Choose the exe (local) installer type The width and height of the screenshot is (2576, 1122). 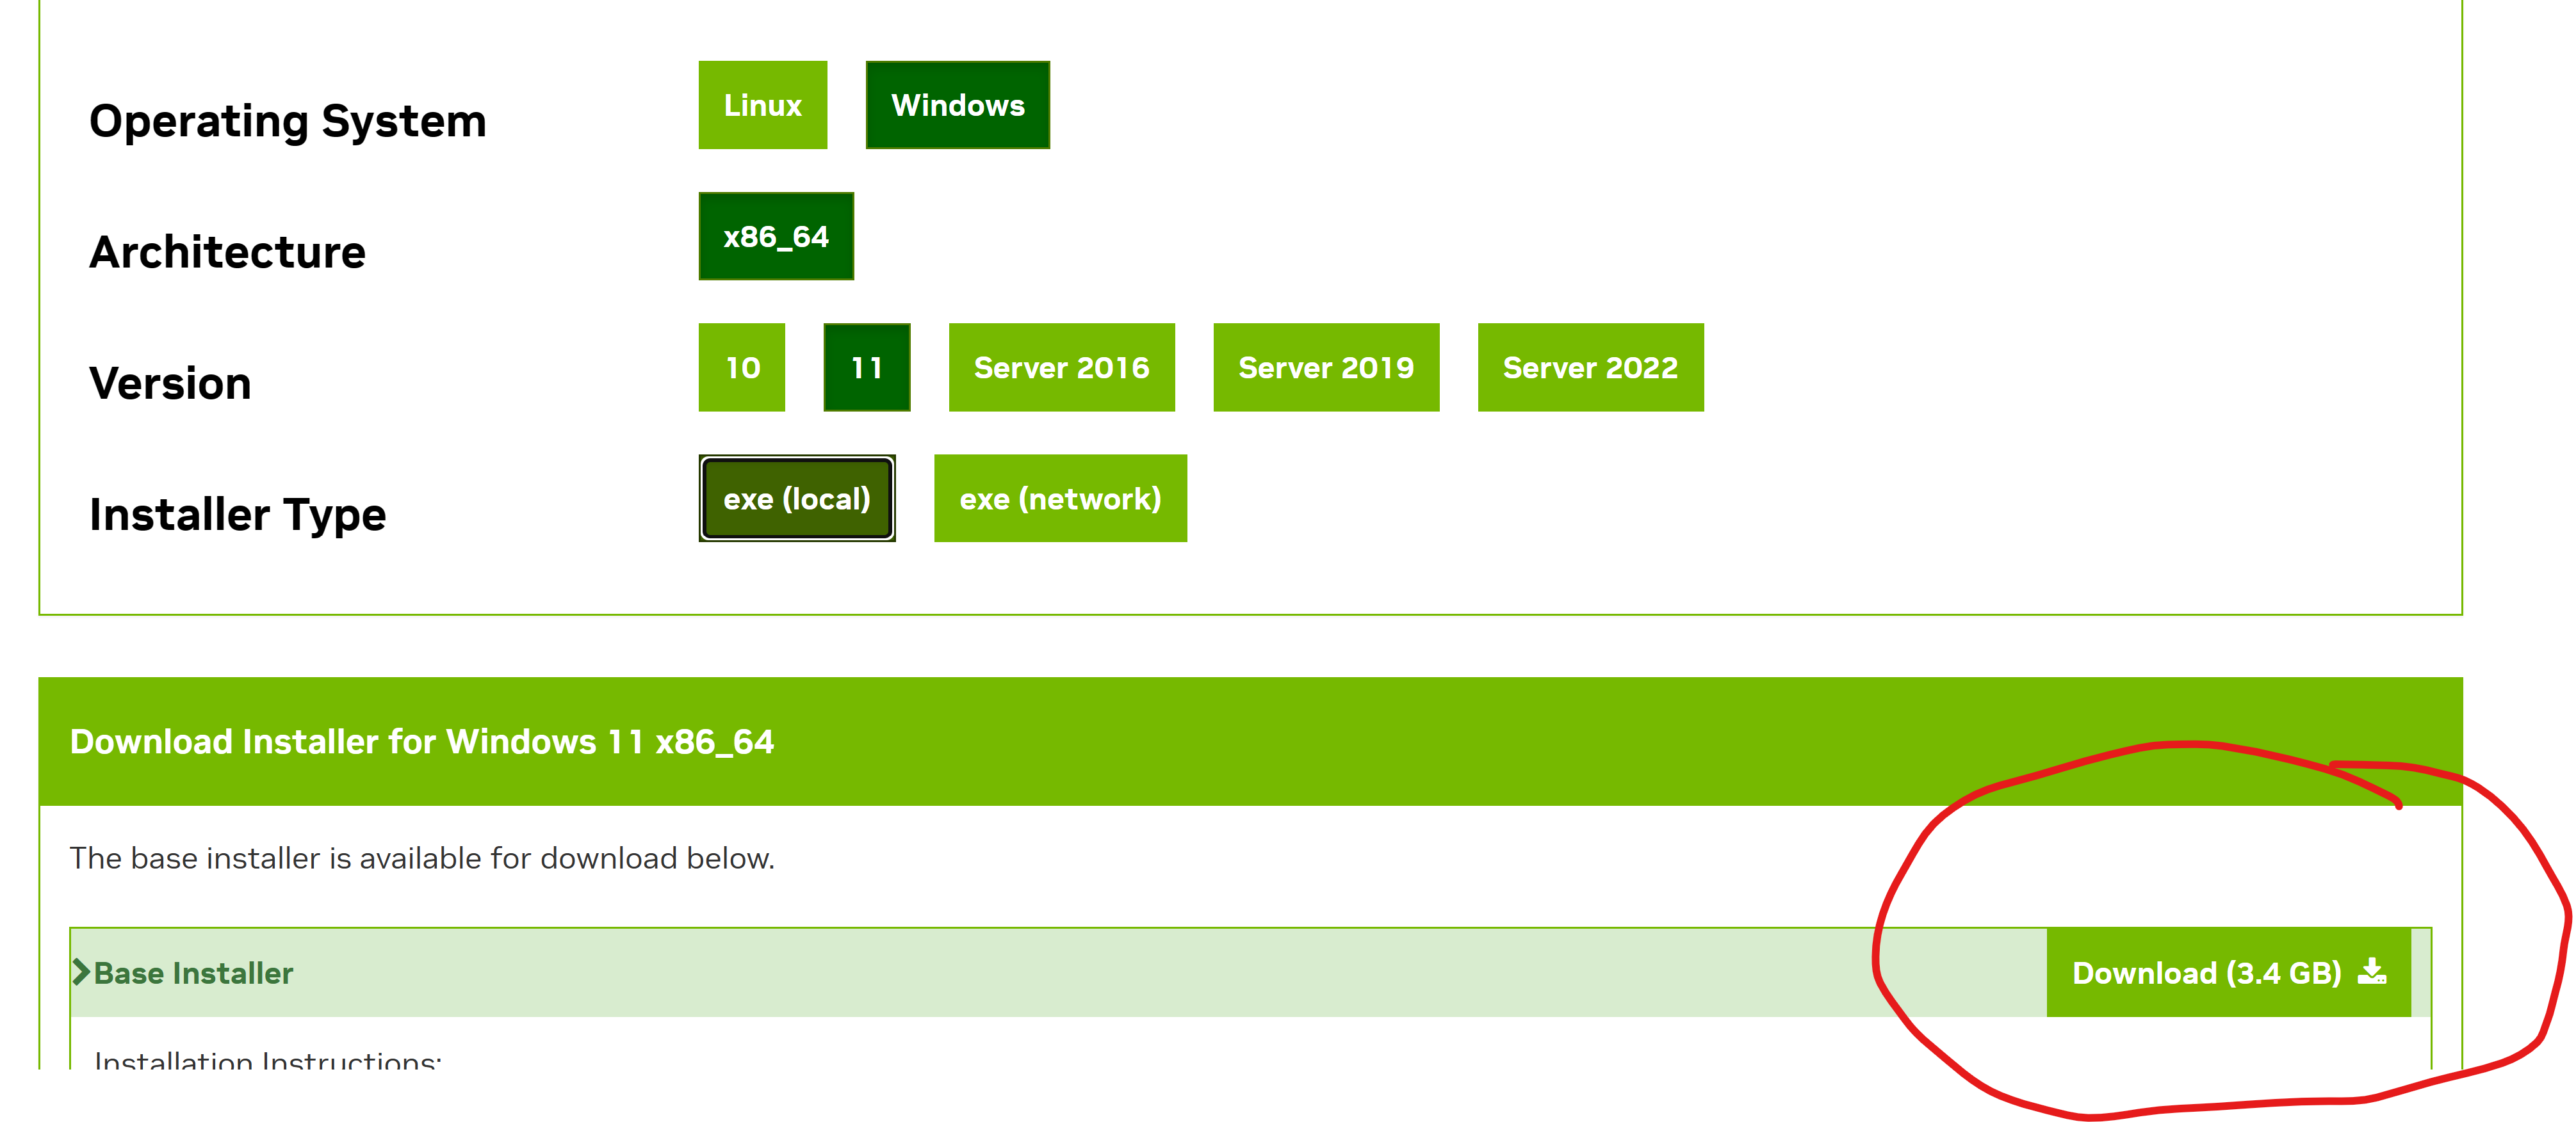tap(796, 497)
